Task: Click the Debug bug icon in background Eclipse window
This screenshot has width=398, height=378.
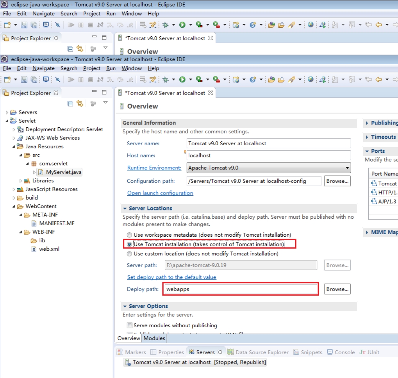Action: (165, 25)
